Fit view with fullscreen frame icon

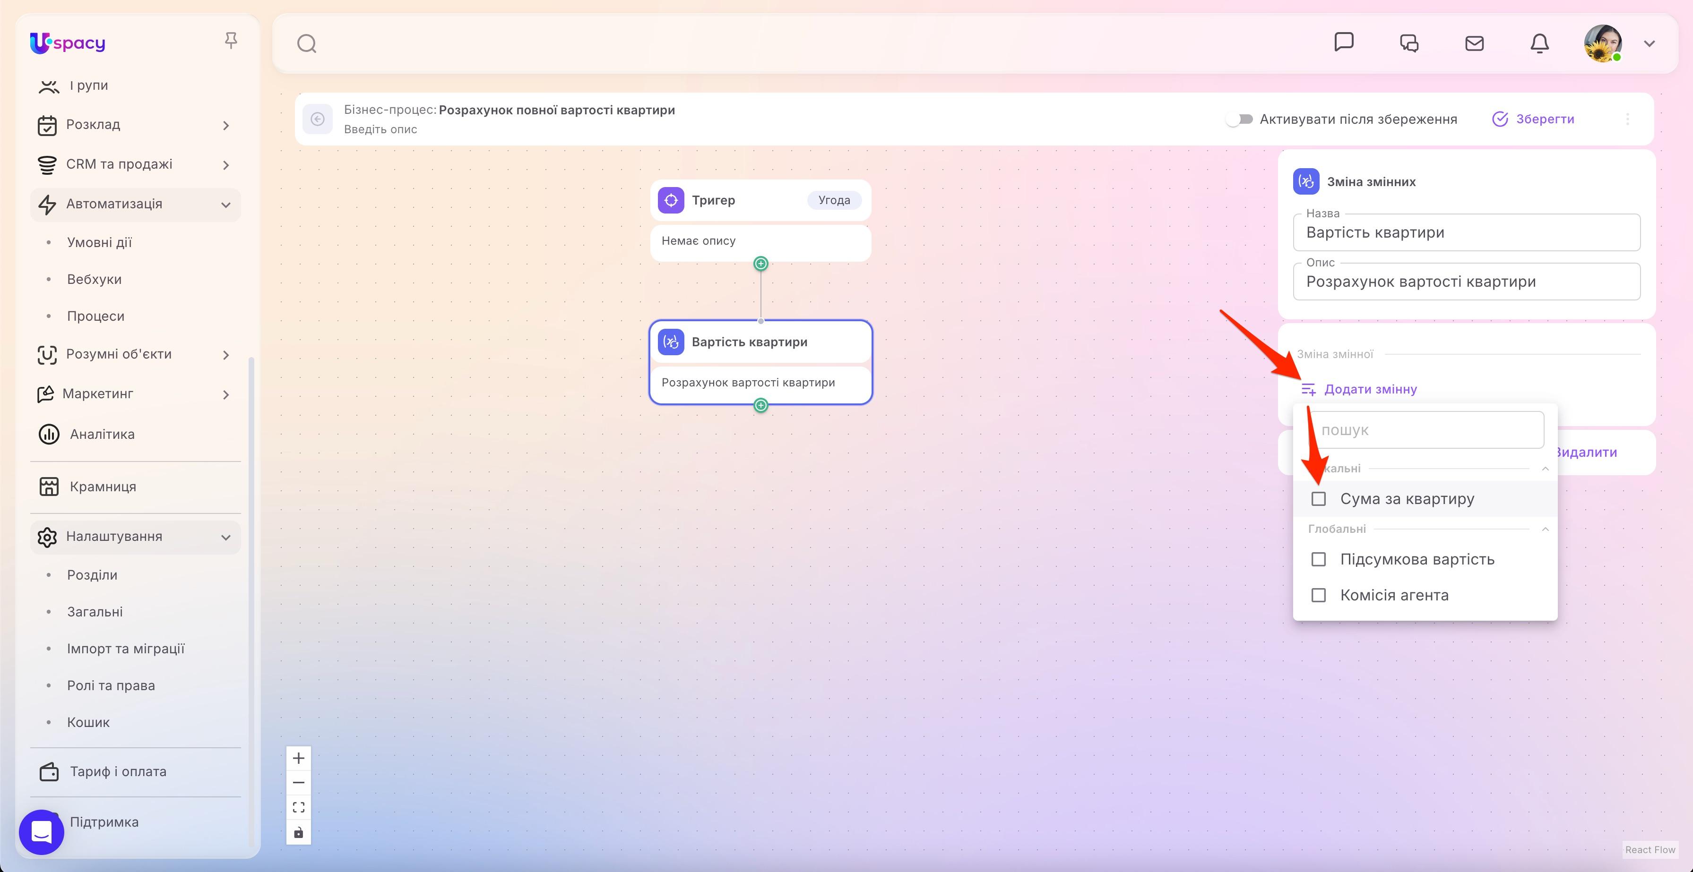298,808
